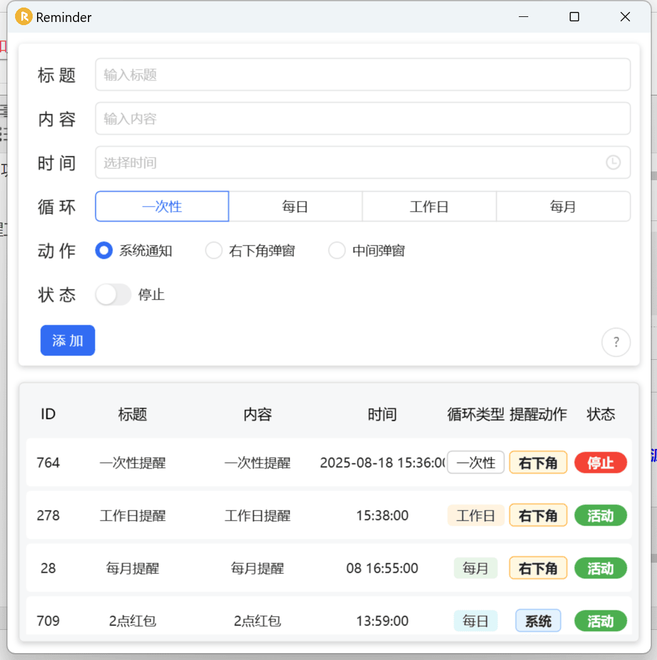Select 每日 cycle tab
The height and width of the screenshot is (660, 657).
pos(295,207)
